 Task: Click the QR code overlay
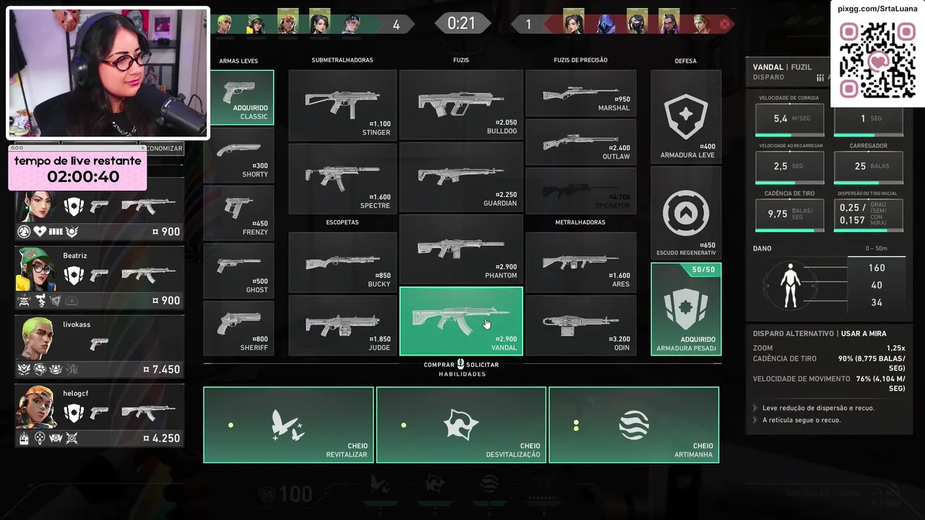click(x=877, y=60)
